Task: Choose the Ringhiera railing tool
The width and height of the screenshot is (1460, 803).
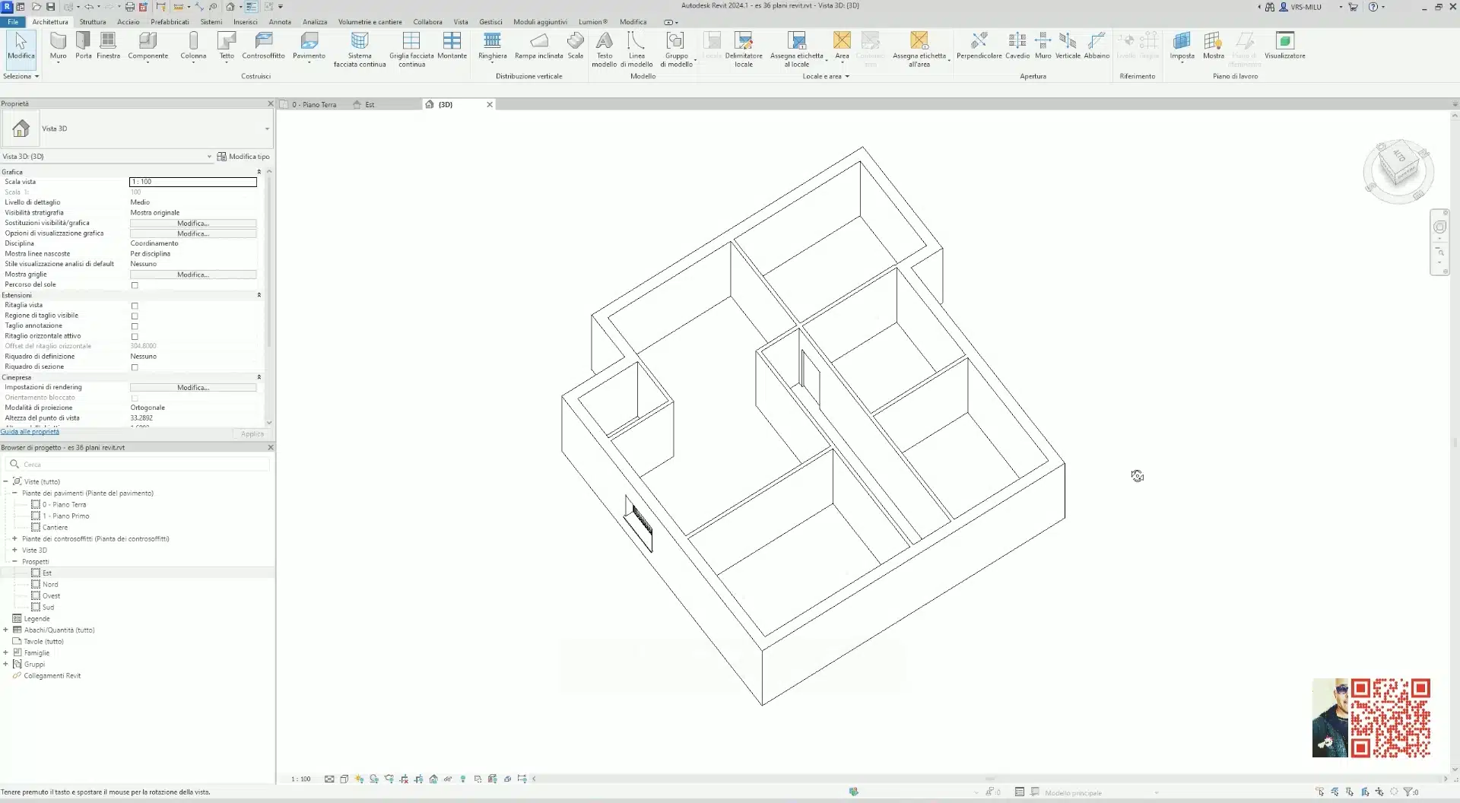Action: click(492, 45)
